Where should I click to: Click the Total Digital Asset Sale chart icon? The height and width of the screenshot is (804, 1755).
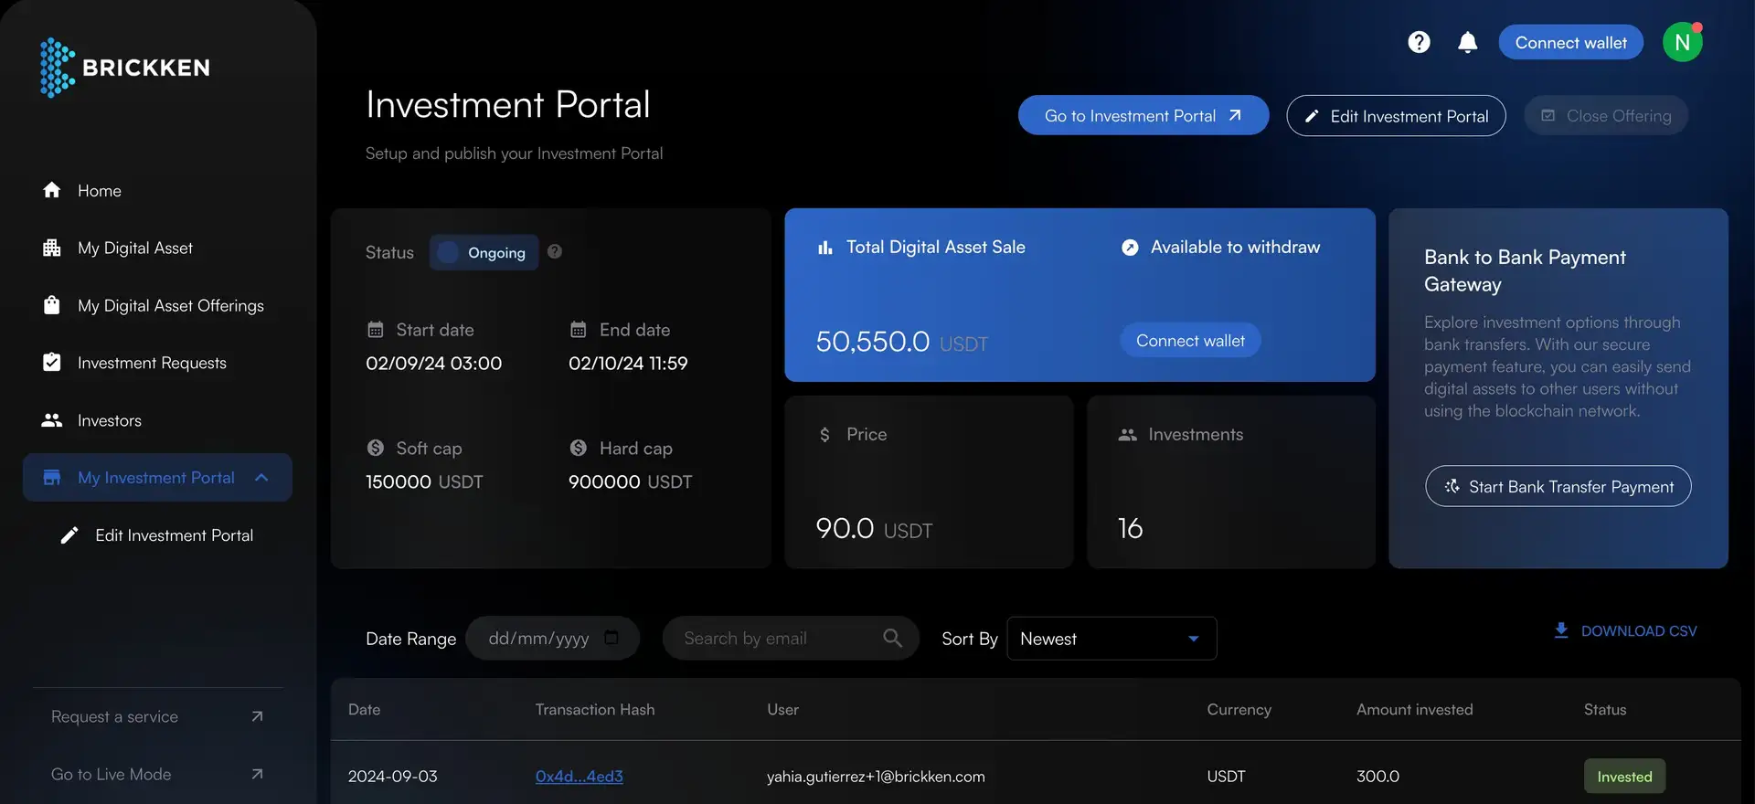[825, 248]
